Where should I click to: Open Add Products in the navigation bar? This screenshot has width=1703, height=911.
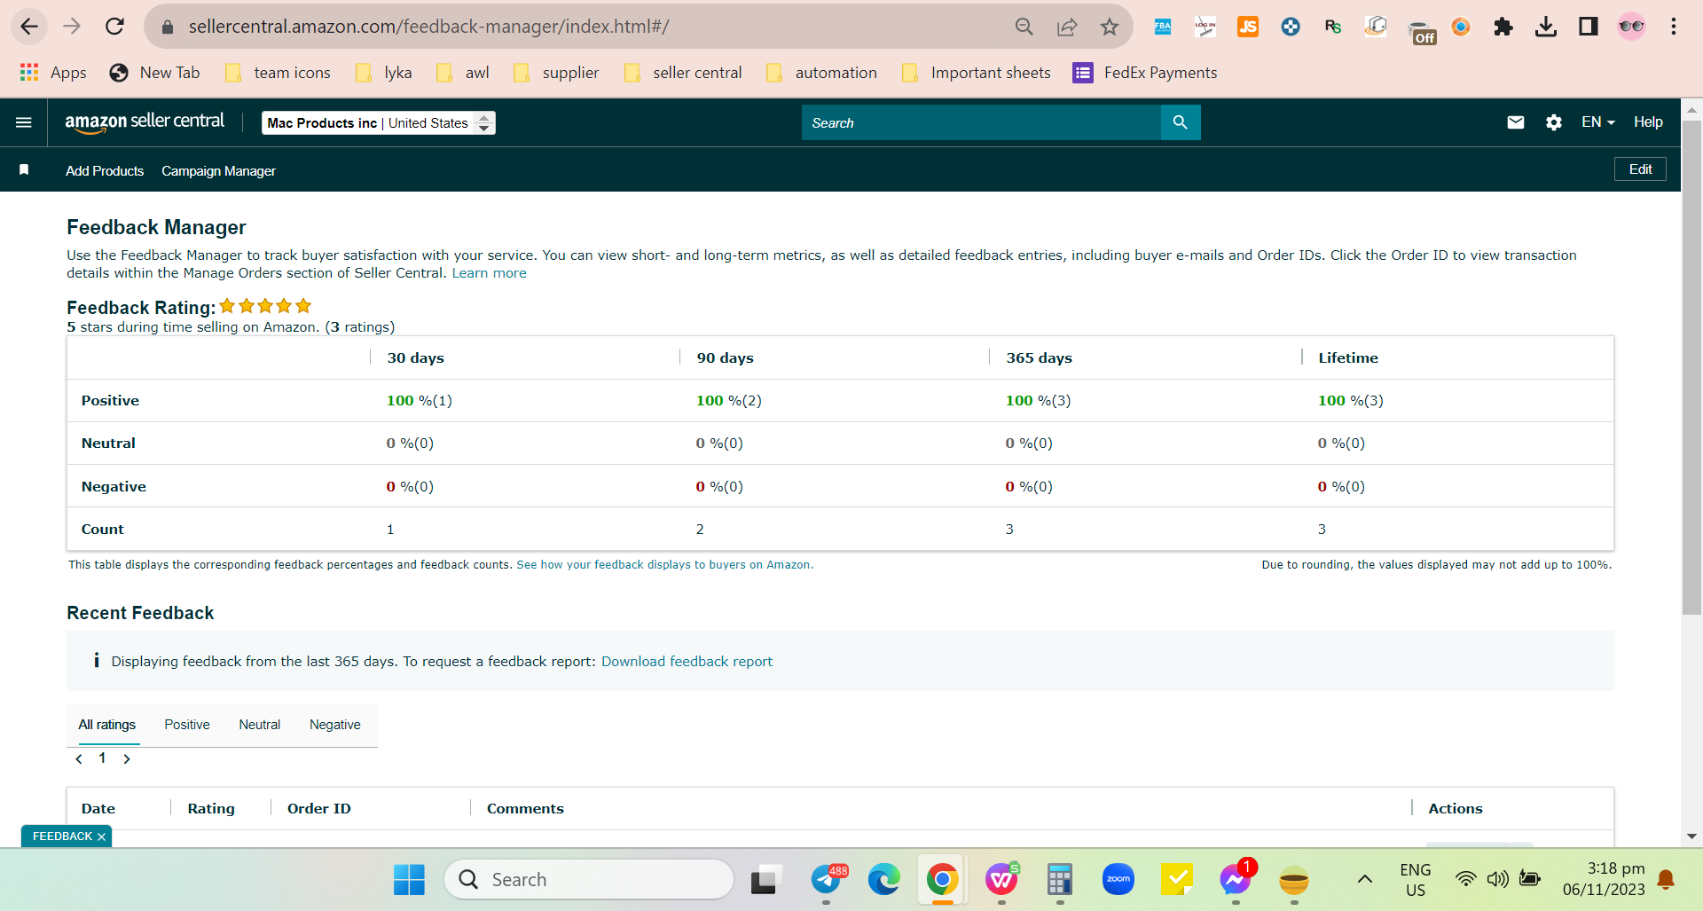[x=105, y=170]
